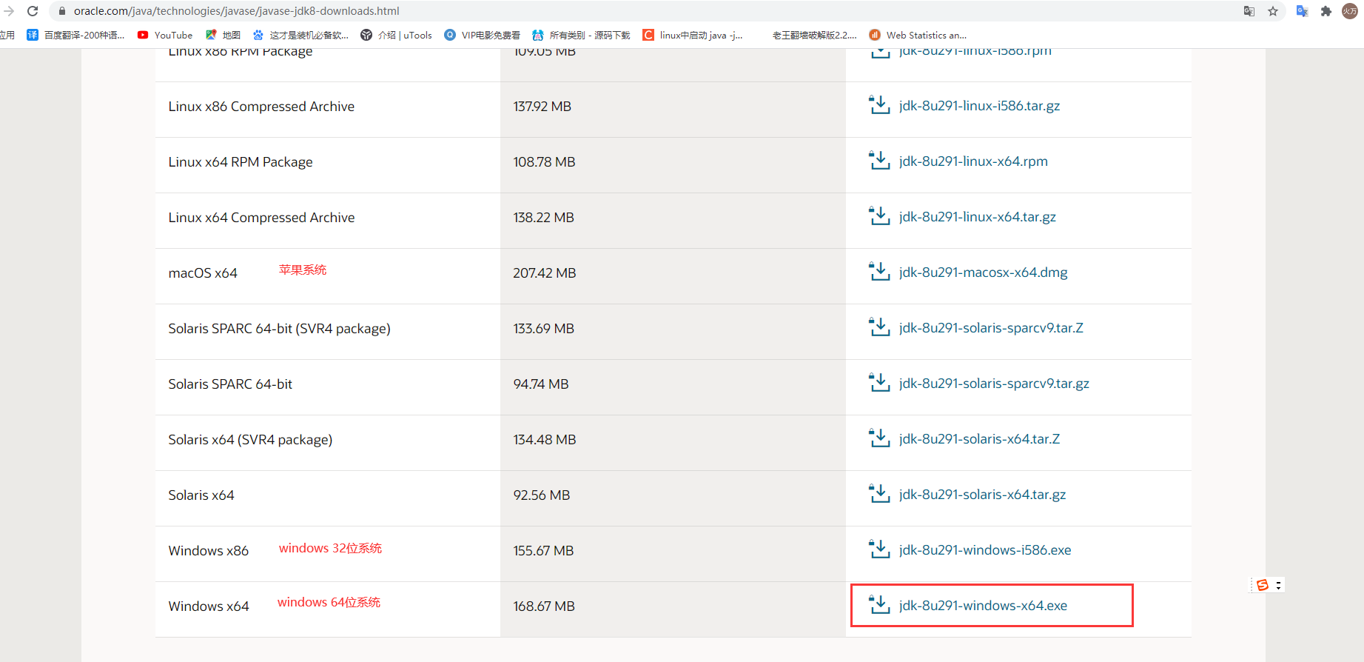Click the forward navigation arrow
This screenshot has width=1364, height=662.
click(x=9, y=11)
